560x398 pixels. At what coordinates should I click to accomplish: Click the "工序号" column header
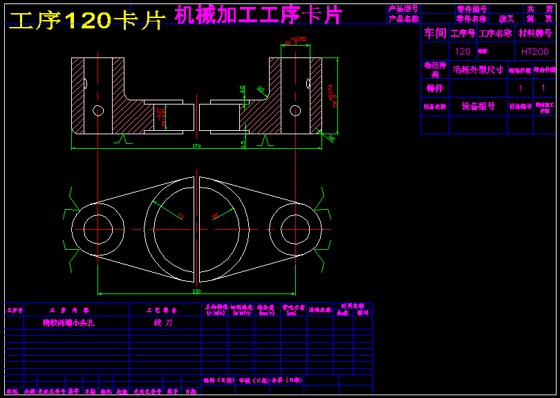coord(463,33)
